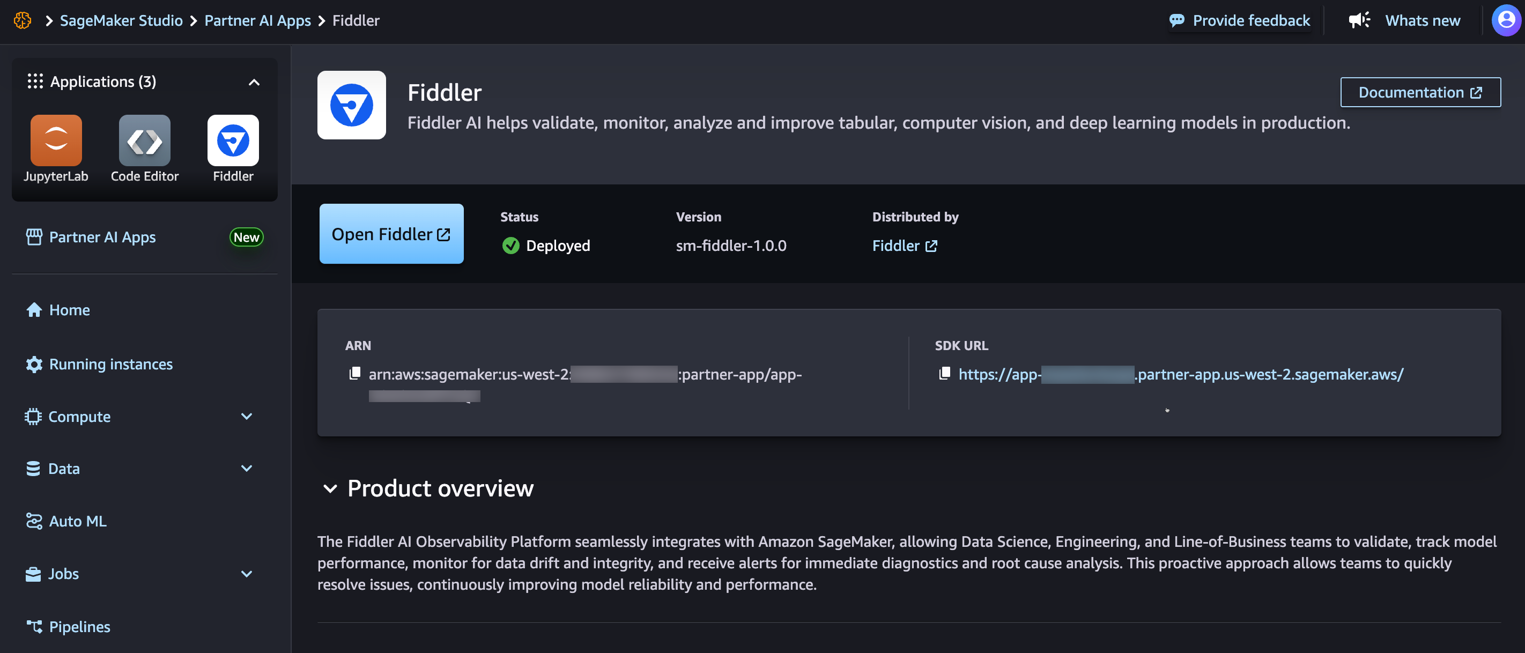The height and width of the screenshot is (653, 1525).
Task: Copy the SDK URL with the copy icon
Action: (x=944, y=373)
